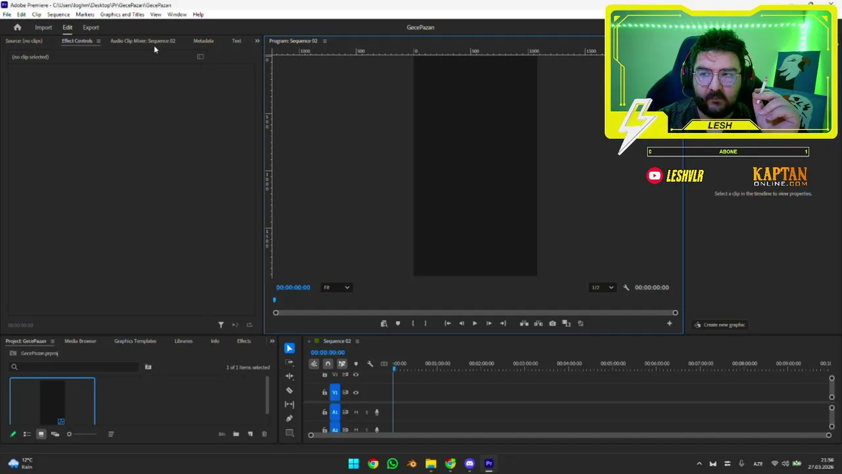Toggle V1 track output eye

tap(356, 392)
